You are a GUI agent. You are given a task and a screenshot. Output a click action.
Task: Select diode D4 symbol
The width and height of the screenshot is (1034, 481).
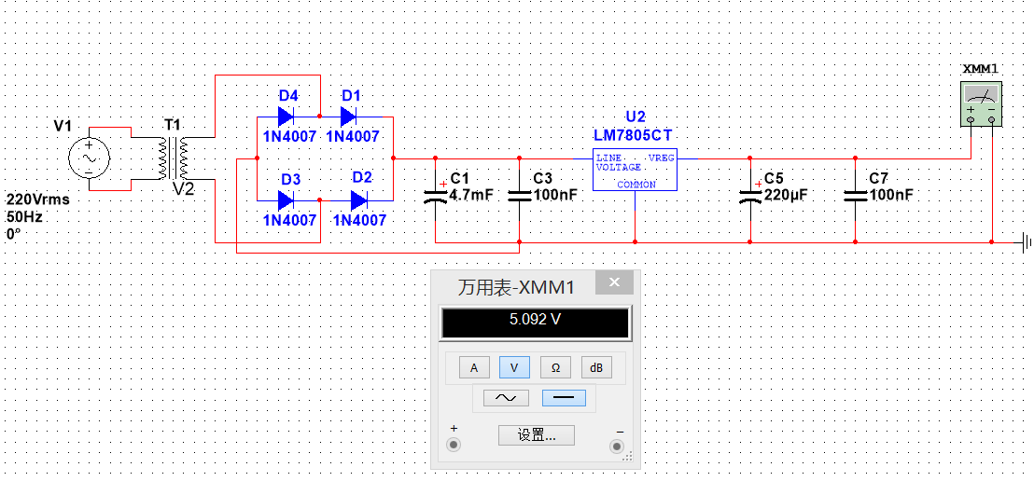tap(286, 117)
